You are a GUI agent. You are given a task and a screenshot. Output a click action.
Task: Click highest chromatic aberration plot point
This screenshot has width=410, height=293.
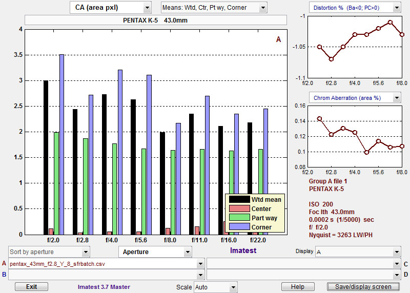tap(319, 119)
